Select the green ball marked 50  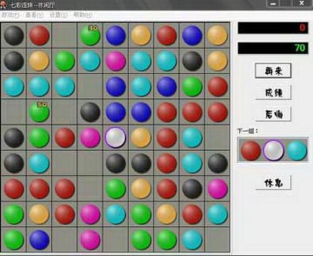click(x=39, y=112)
